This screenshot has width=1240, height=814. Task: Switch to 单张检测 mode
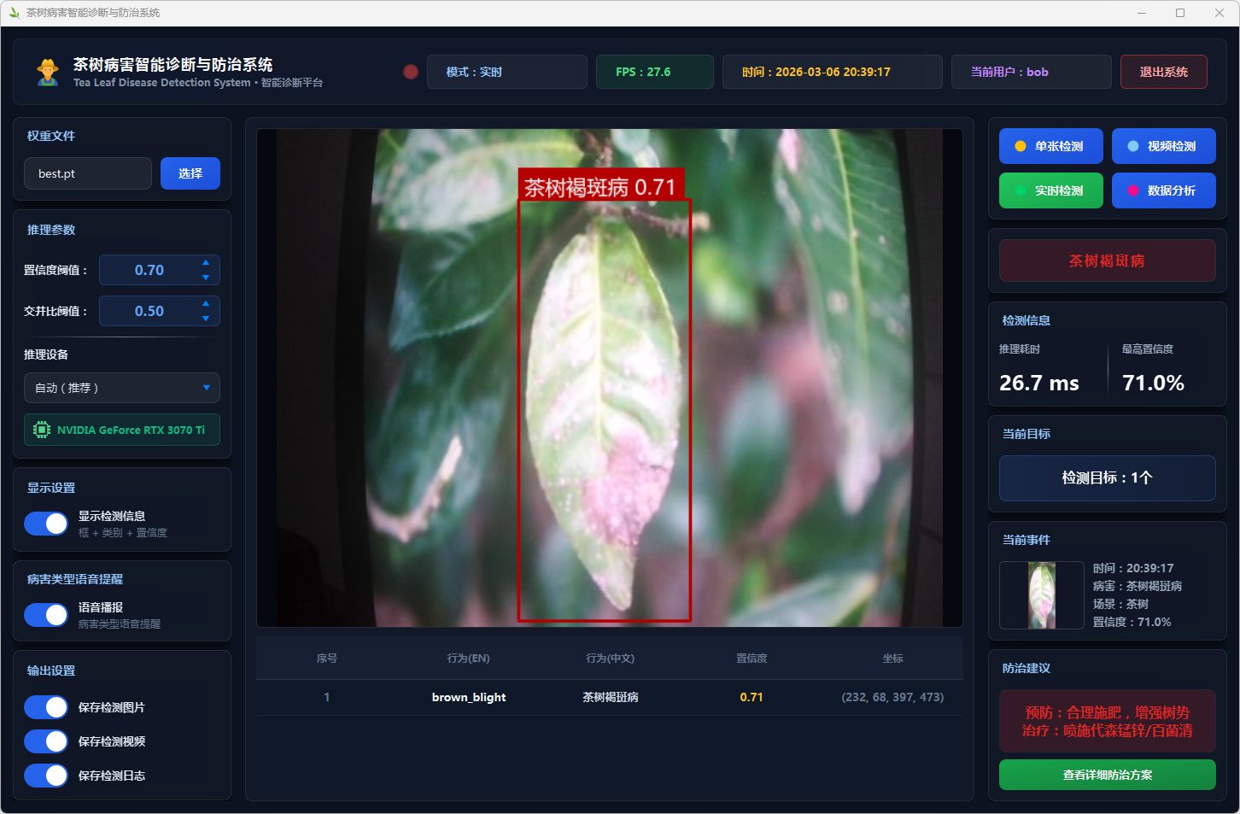tap(1050, 146)
